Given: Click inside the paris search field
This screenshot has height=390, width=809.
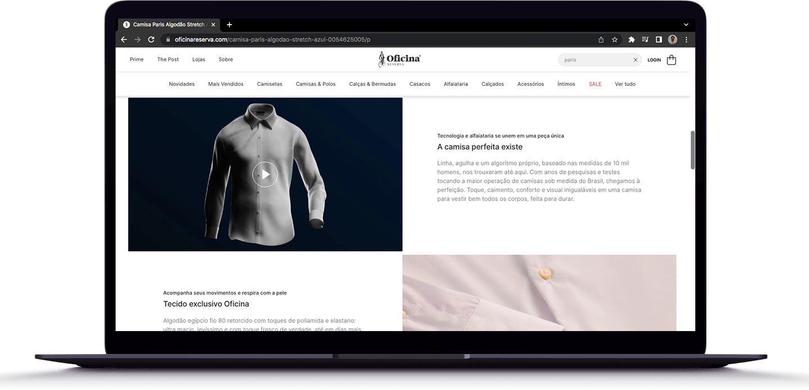Looking at the screenshot, I should (x=593, y=59).
